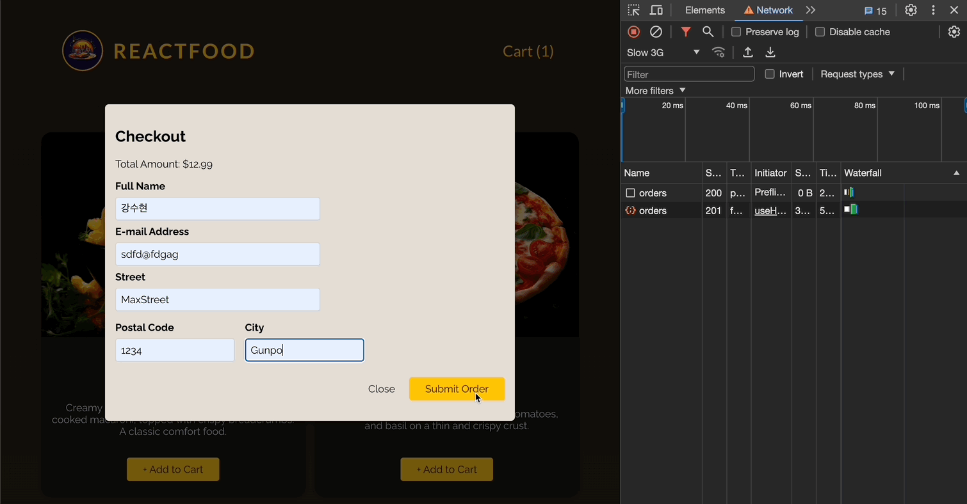Open network search with magnifier icon
967x504 pixels.
click(x=708, y=32)
